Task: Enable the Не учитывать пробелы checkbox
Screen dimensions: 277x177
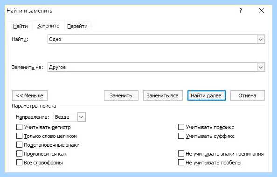Action: tap(181, 163)
